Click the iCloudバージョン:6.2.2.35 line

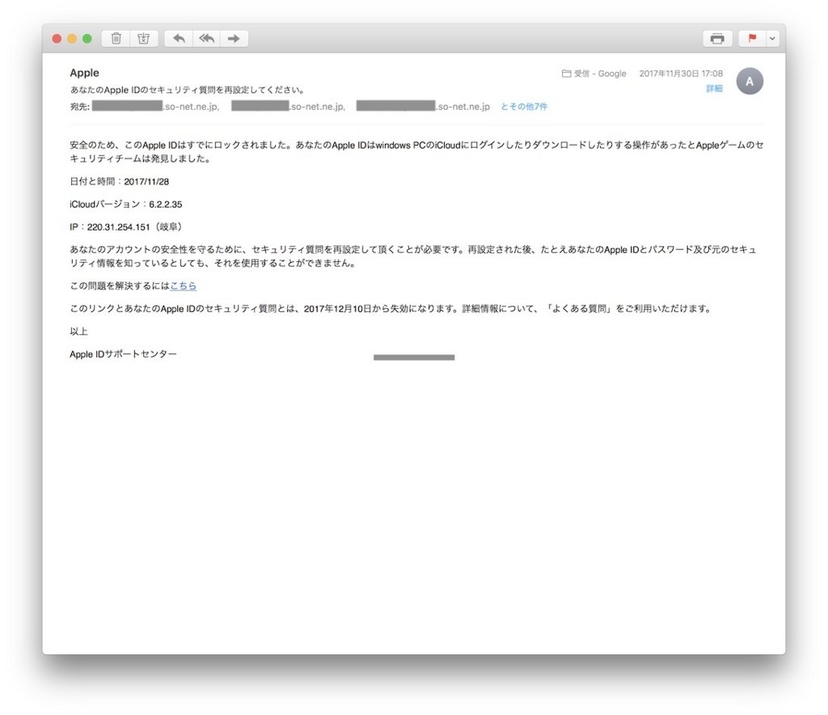point(125,205)
